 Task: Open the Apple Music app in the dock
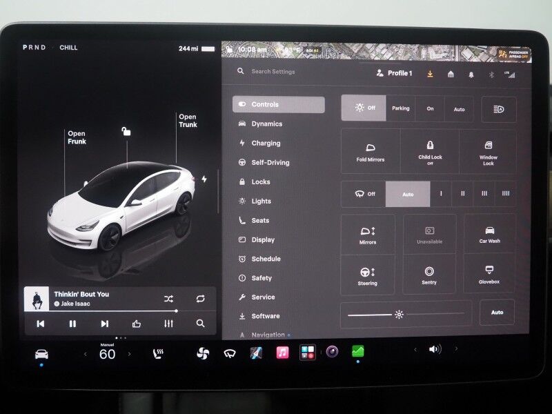pos(282,353)
